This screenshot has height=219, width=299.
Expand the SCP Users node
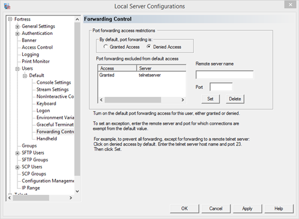click(x=17, y=167)
